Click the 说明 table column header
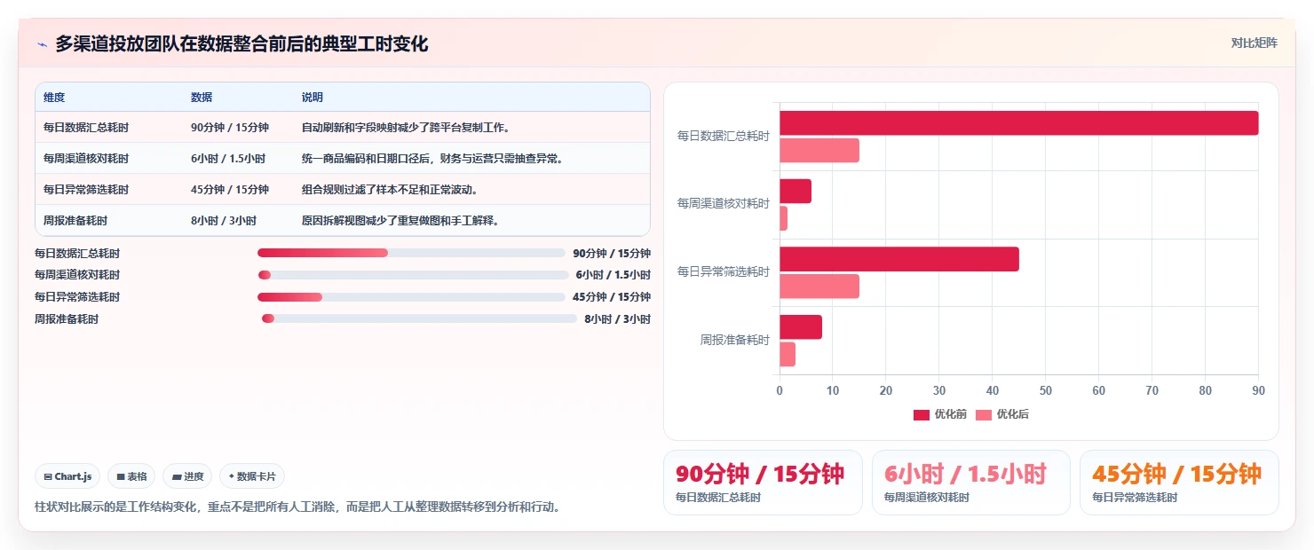Image resolution: width=1314 pixels, height=550 pixels. [x=313, y=97]
